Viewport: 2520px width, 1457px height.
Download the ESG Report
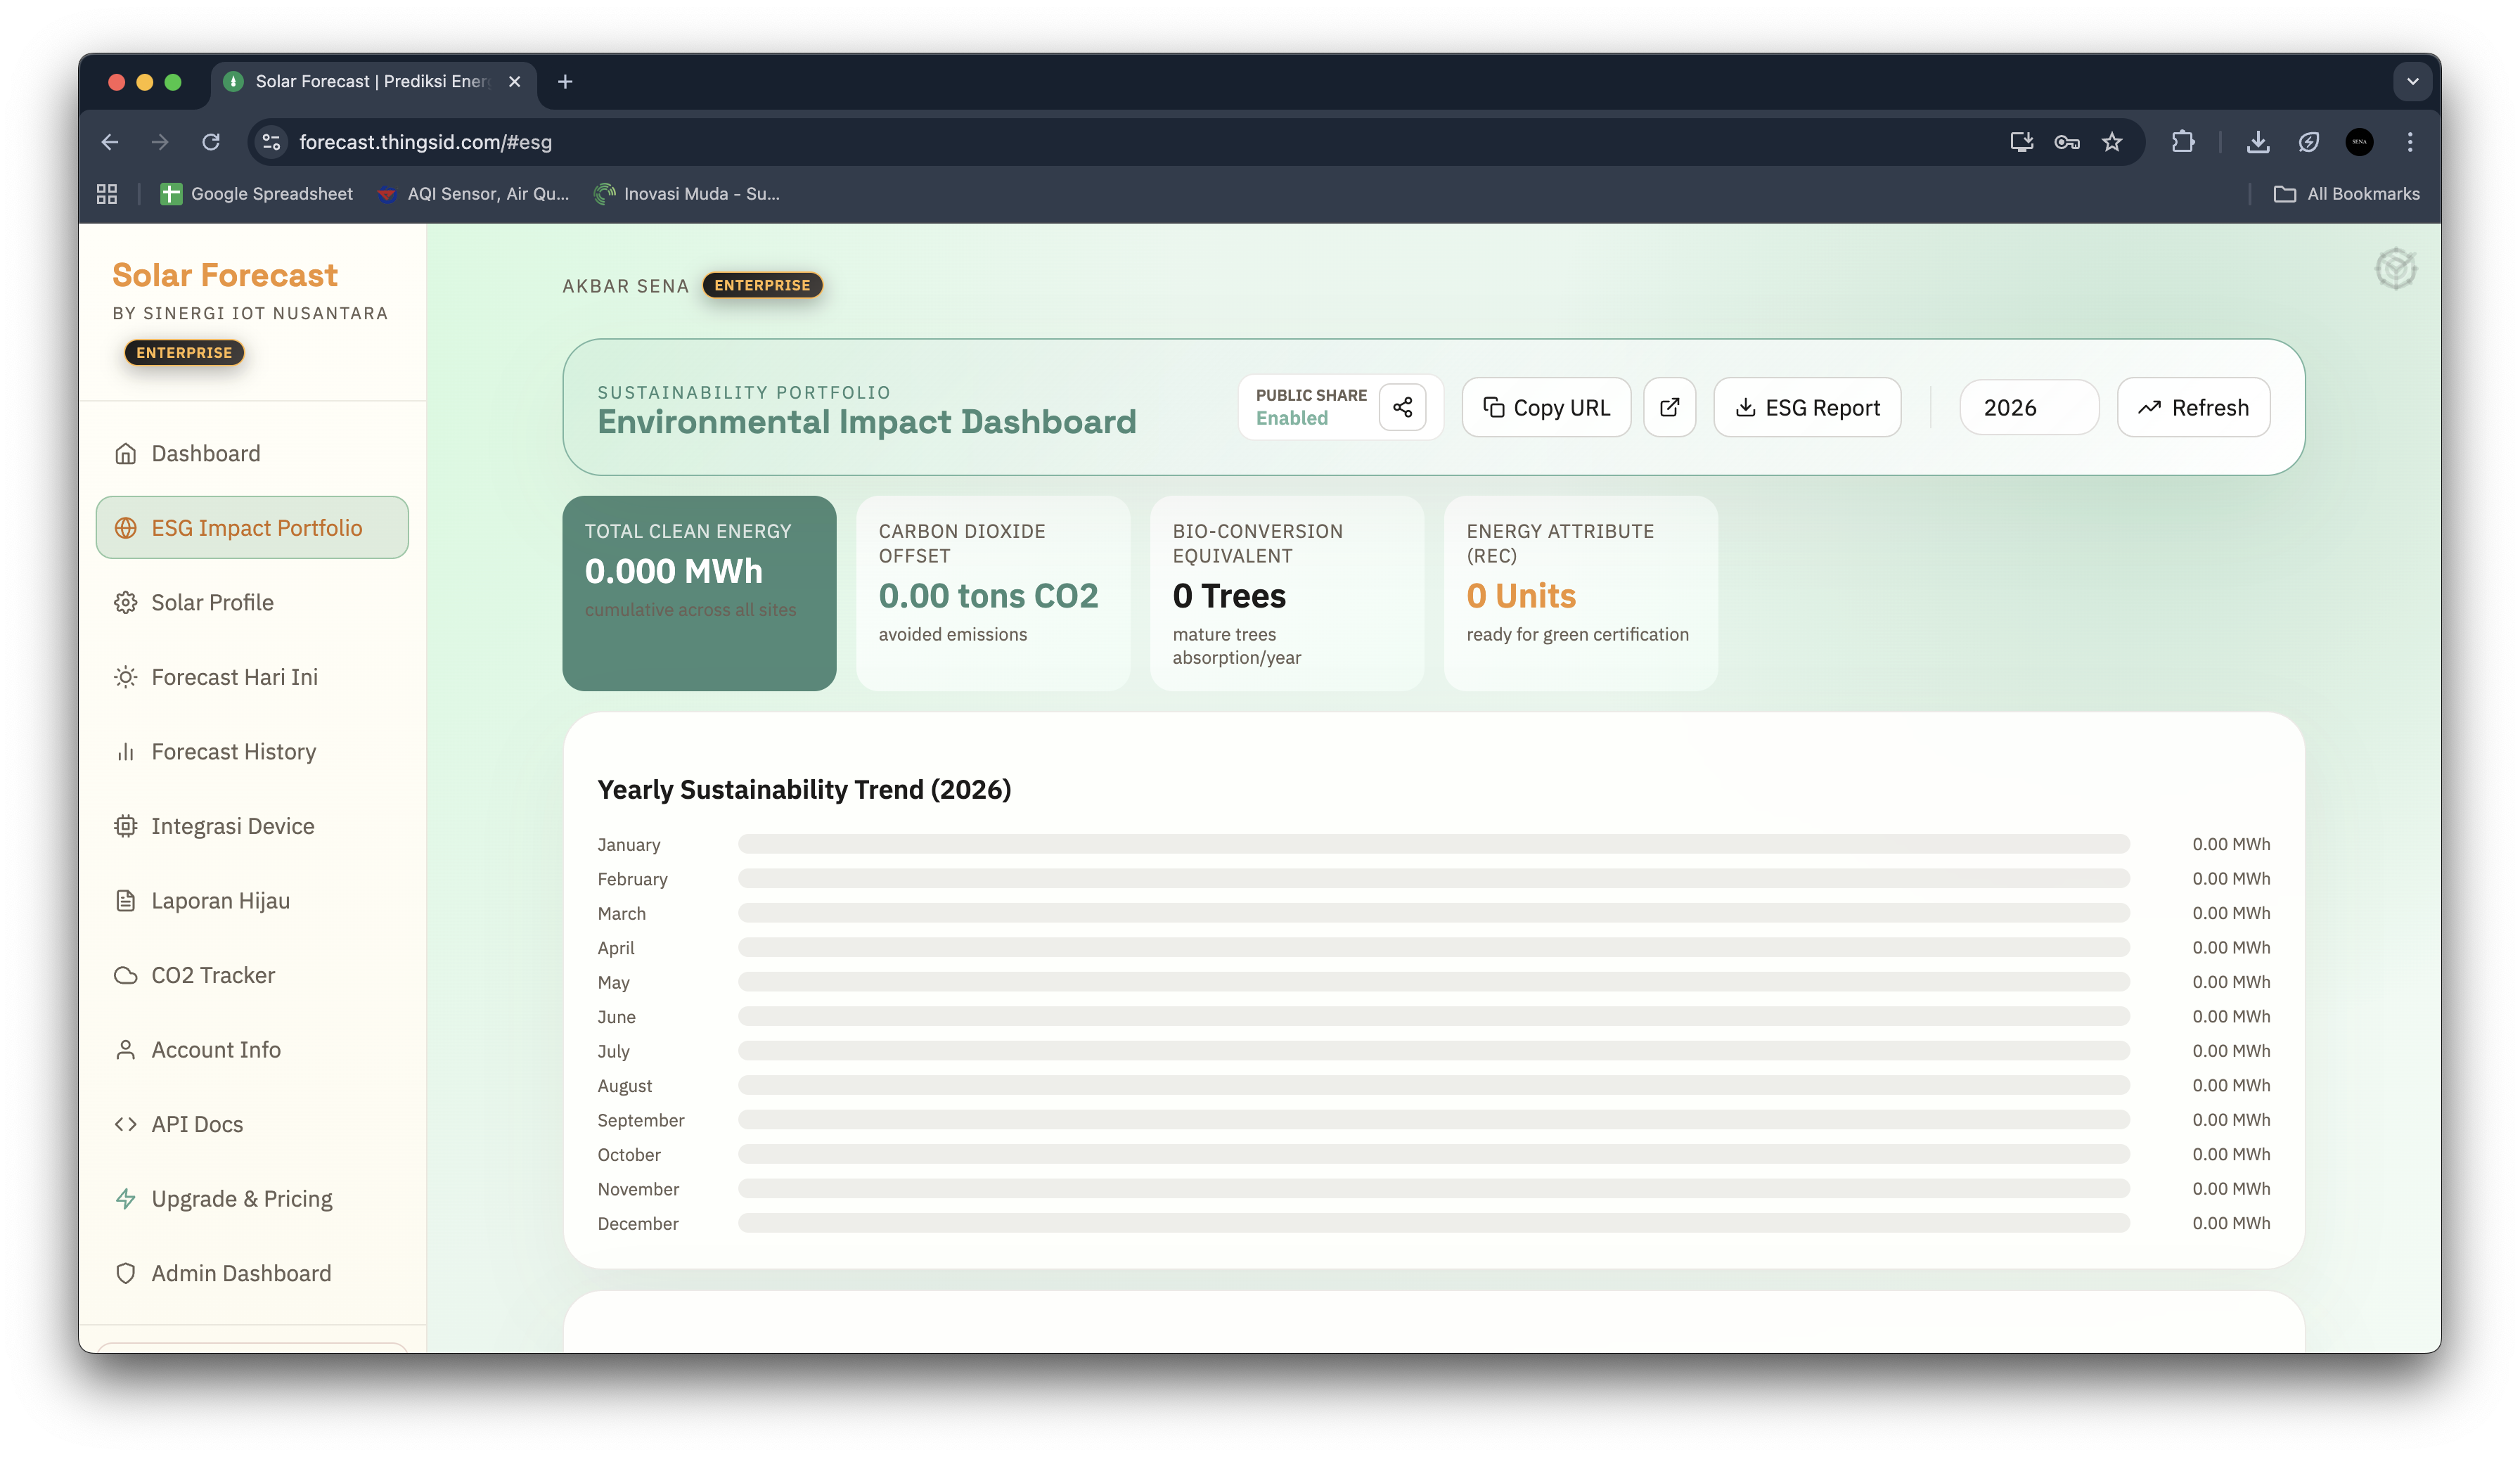(1807, 407)
